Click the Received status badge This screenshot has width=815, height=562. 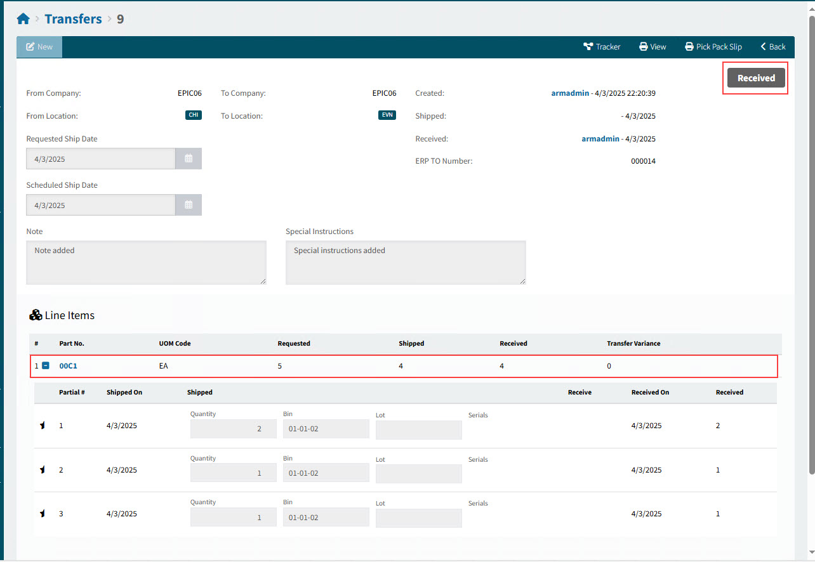(x=755, y=78)
